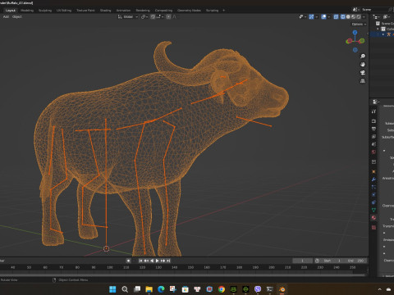
Task: Switch to the Sculpting workspace tab
Action: (45, 10)
